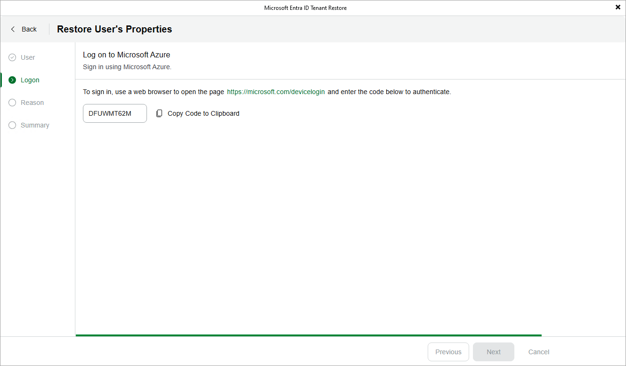Click the Next button
Screen dimensions: 626x366
click(x=493, y=352)
